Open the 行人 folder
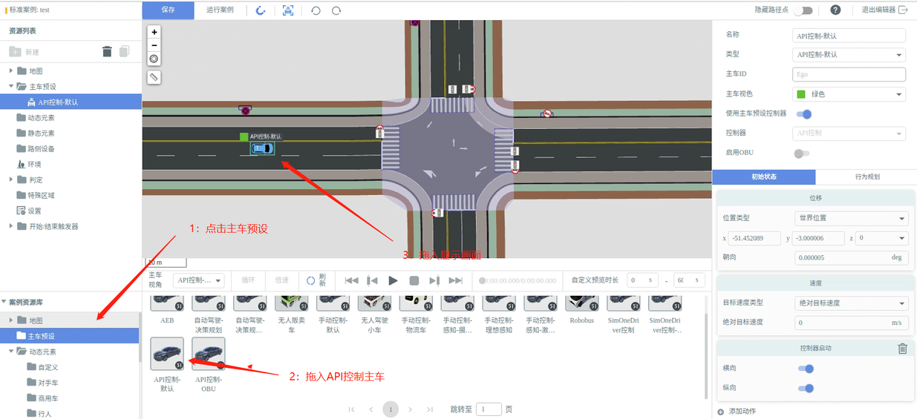Image resolution: width=917 pixels, height=419 pixels. (39, 414)
